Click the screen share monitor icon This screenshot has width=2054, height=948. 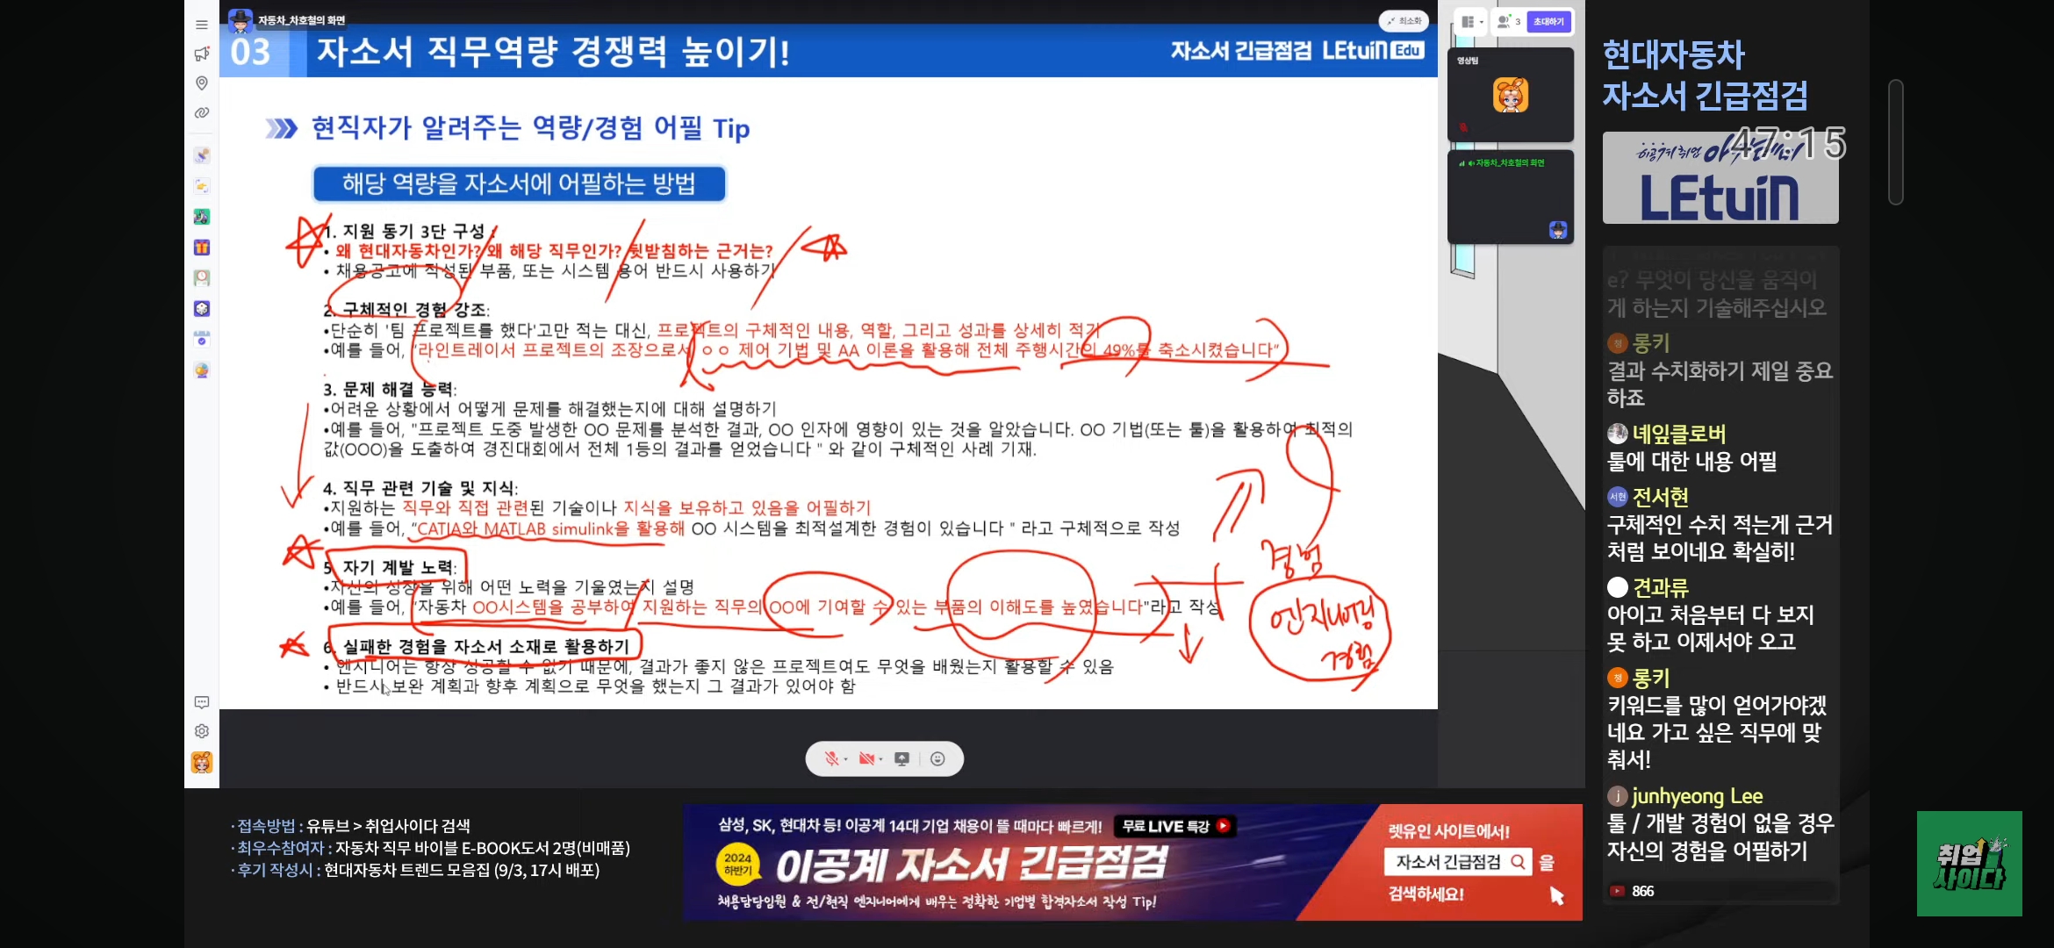901,758
